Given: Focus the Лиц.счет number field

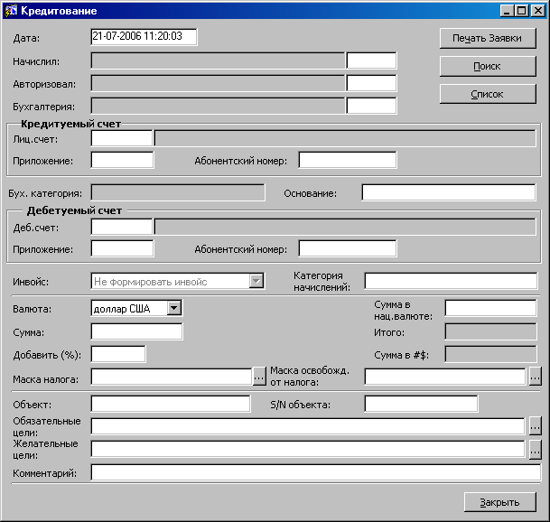Looking at the screenshot, I should 122,138.
